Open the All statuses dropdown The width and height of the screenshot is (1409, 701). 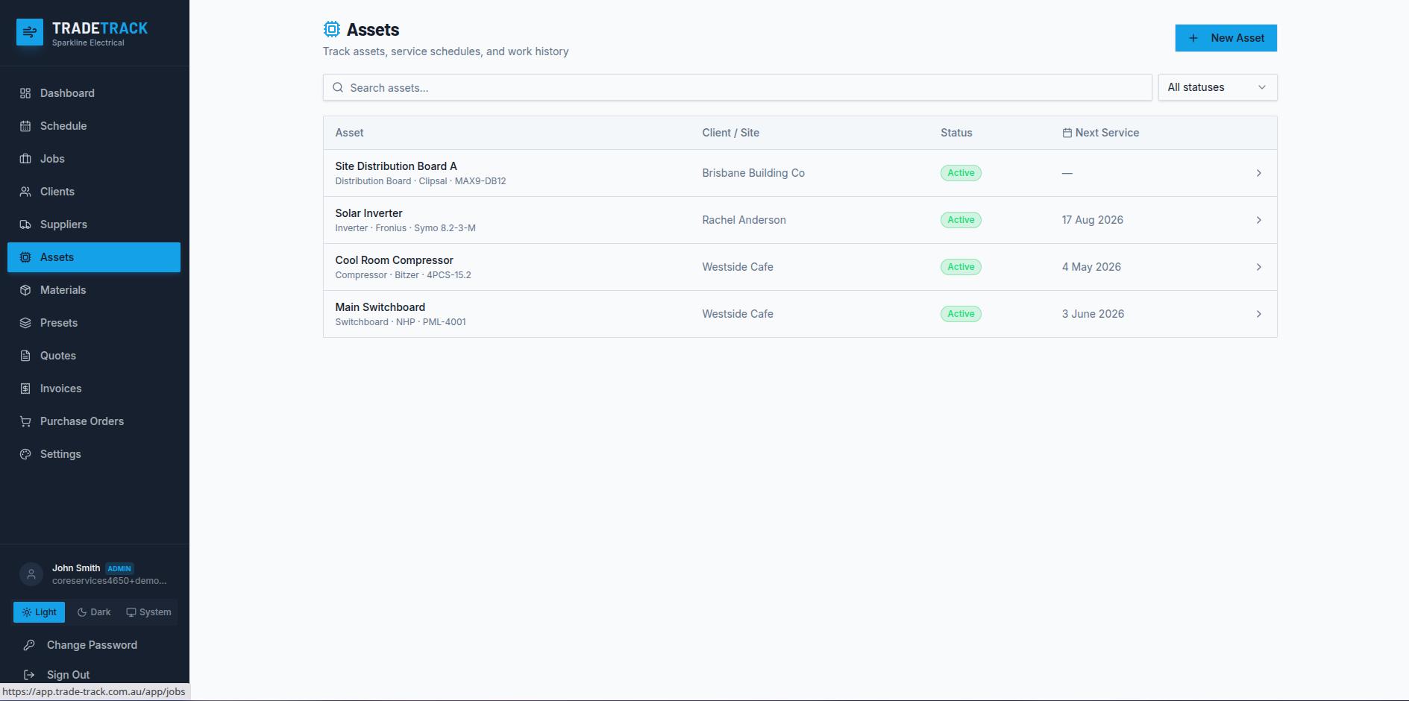coord(1217,87)
